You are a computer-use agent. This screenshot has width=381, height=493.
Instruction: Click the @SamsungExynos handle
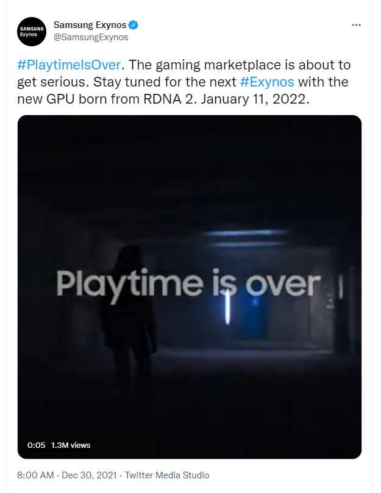(x=91, y=37)
